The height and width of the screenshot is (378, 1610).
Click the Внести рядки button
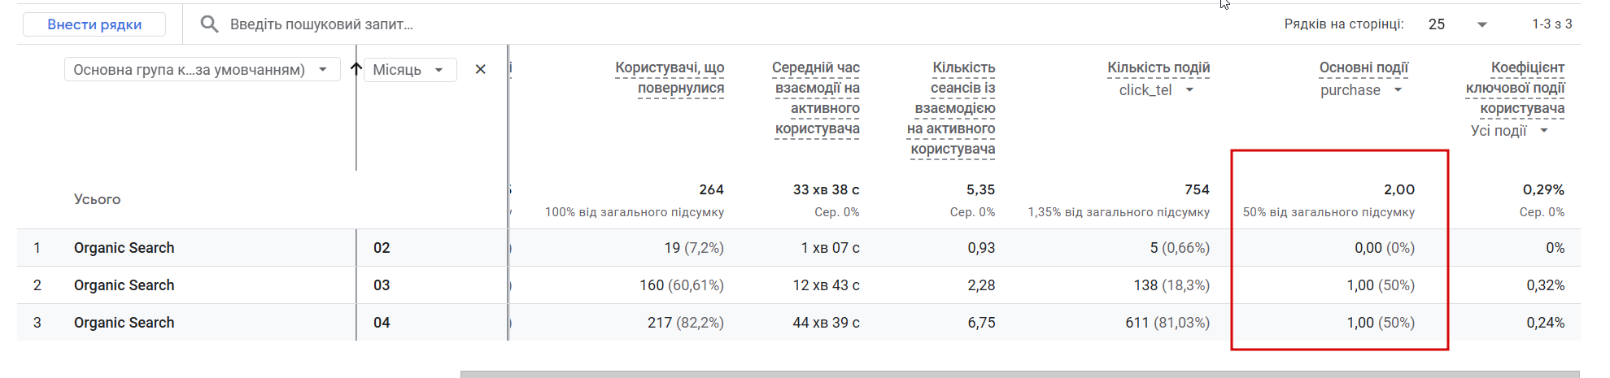click(x=94, y=24)
